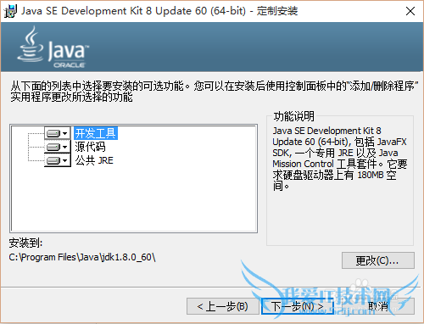Cancel installation with 取消 button

coord(378,306)
